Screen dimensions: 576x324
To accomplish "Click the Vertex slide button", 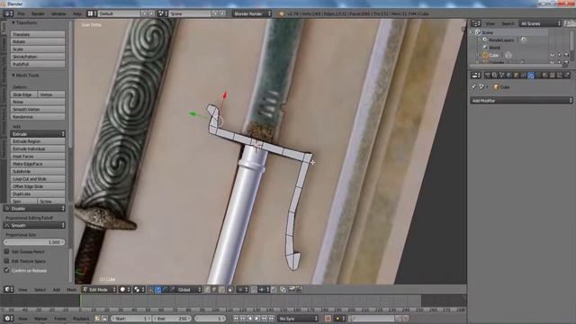I will (51, 94).
